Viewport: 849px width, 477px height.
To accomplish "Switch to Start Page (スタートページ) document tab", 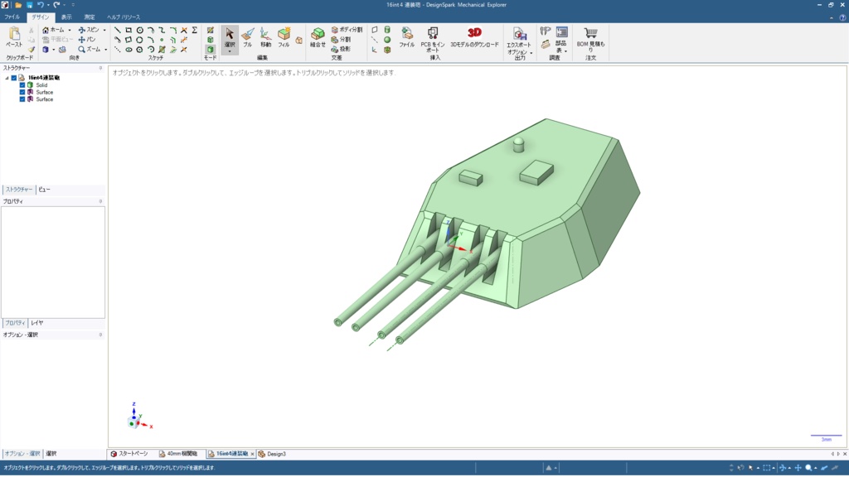I will click(x=129, y=454).
